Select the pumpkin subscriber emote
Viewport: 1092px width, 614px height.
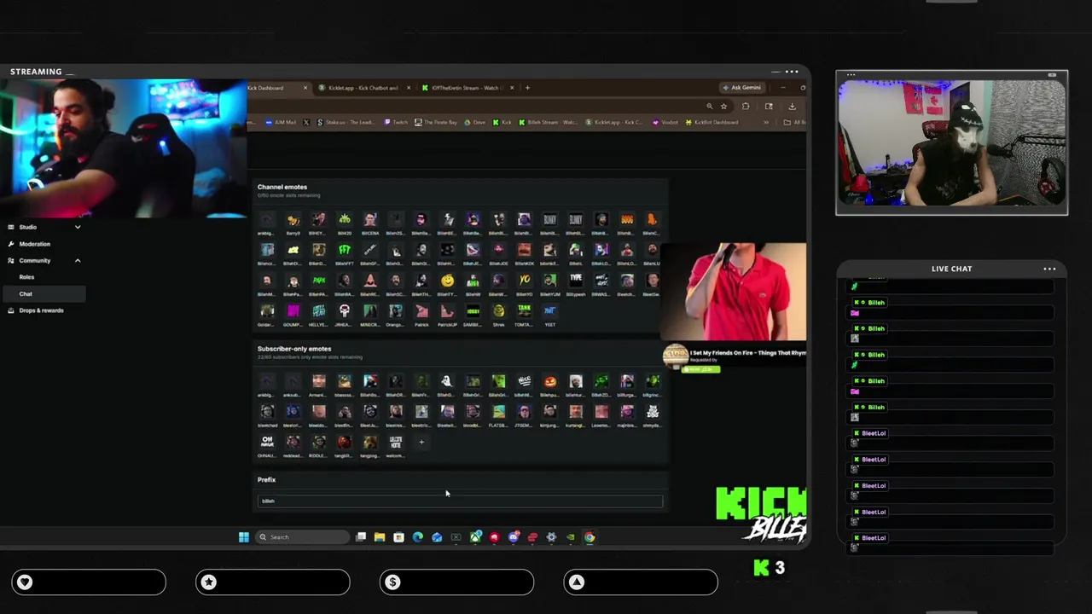coord(549,382)
